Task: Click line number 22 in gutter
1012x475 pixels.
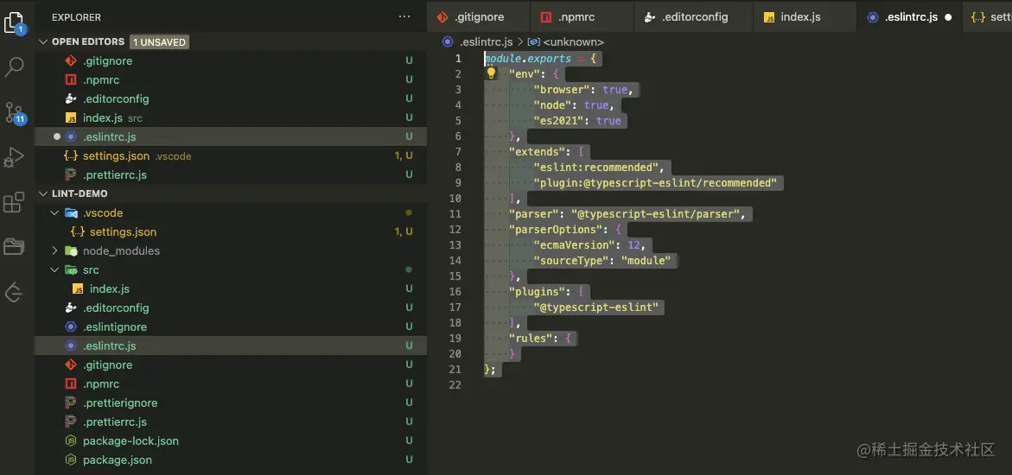Action: (x=455, y=384)
